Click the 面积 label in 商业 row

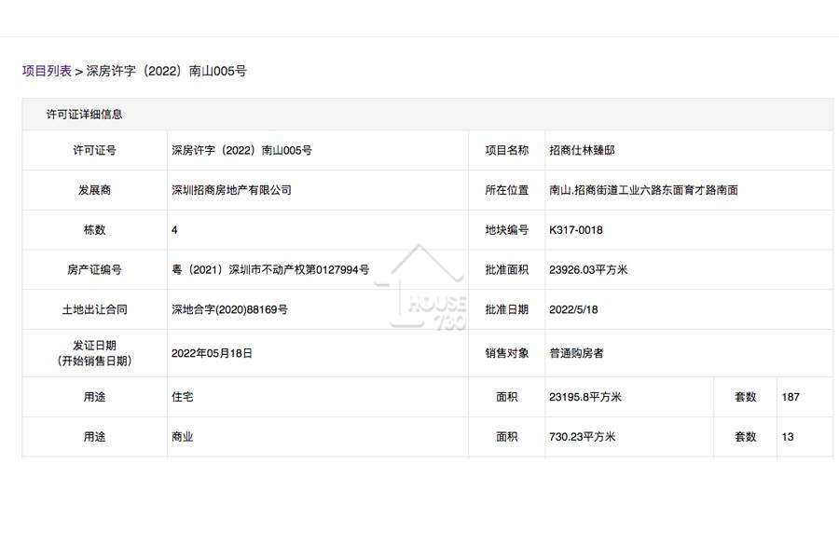point(507,437)
